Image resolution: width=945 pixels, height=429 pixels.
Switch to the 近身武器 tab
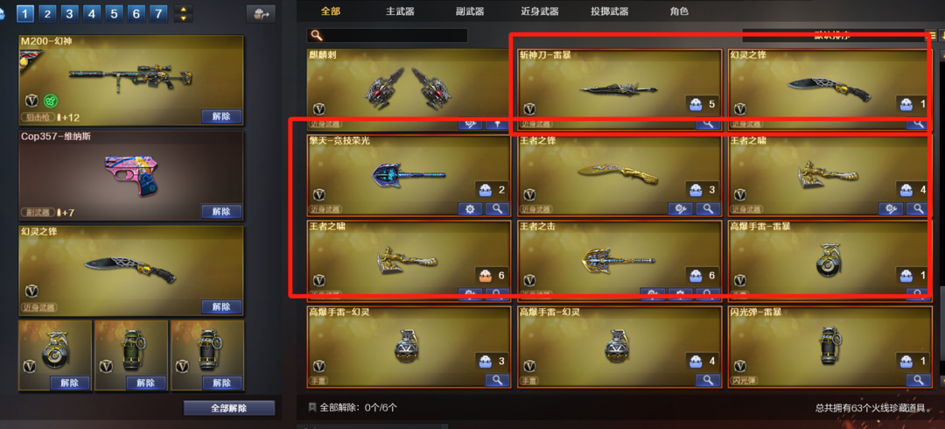(x=539, y=11)
